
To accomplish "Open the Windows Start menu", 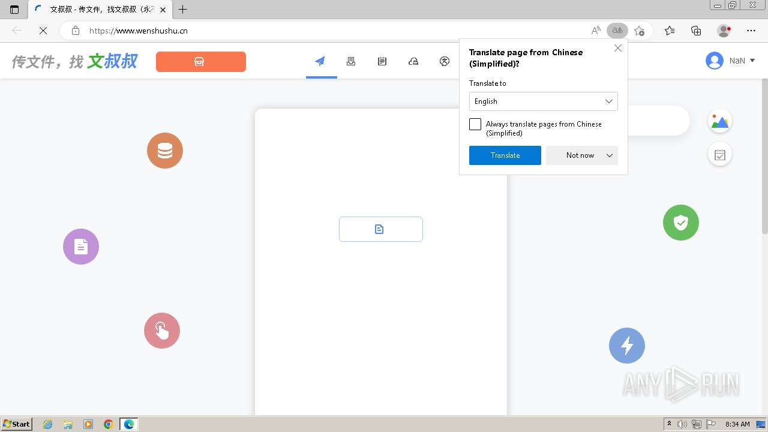I will click(17, 424).
